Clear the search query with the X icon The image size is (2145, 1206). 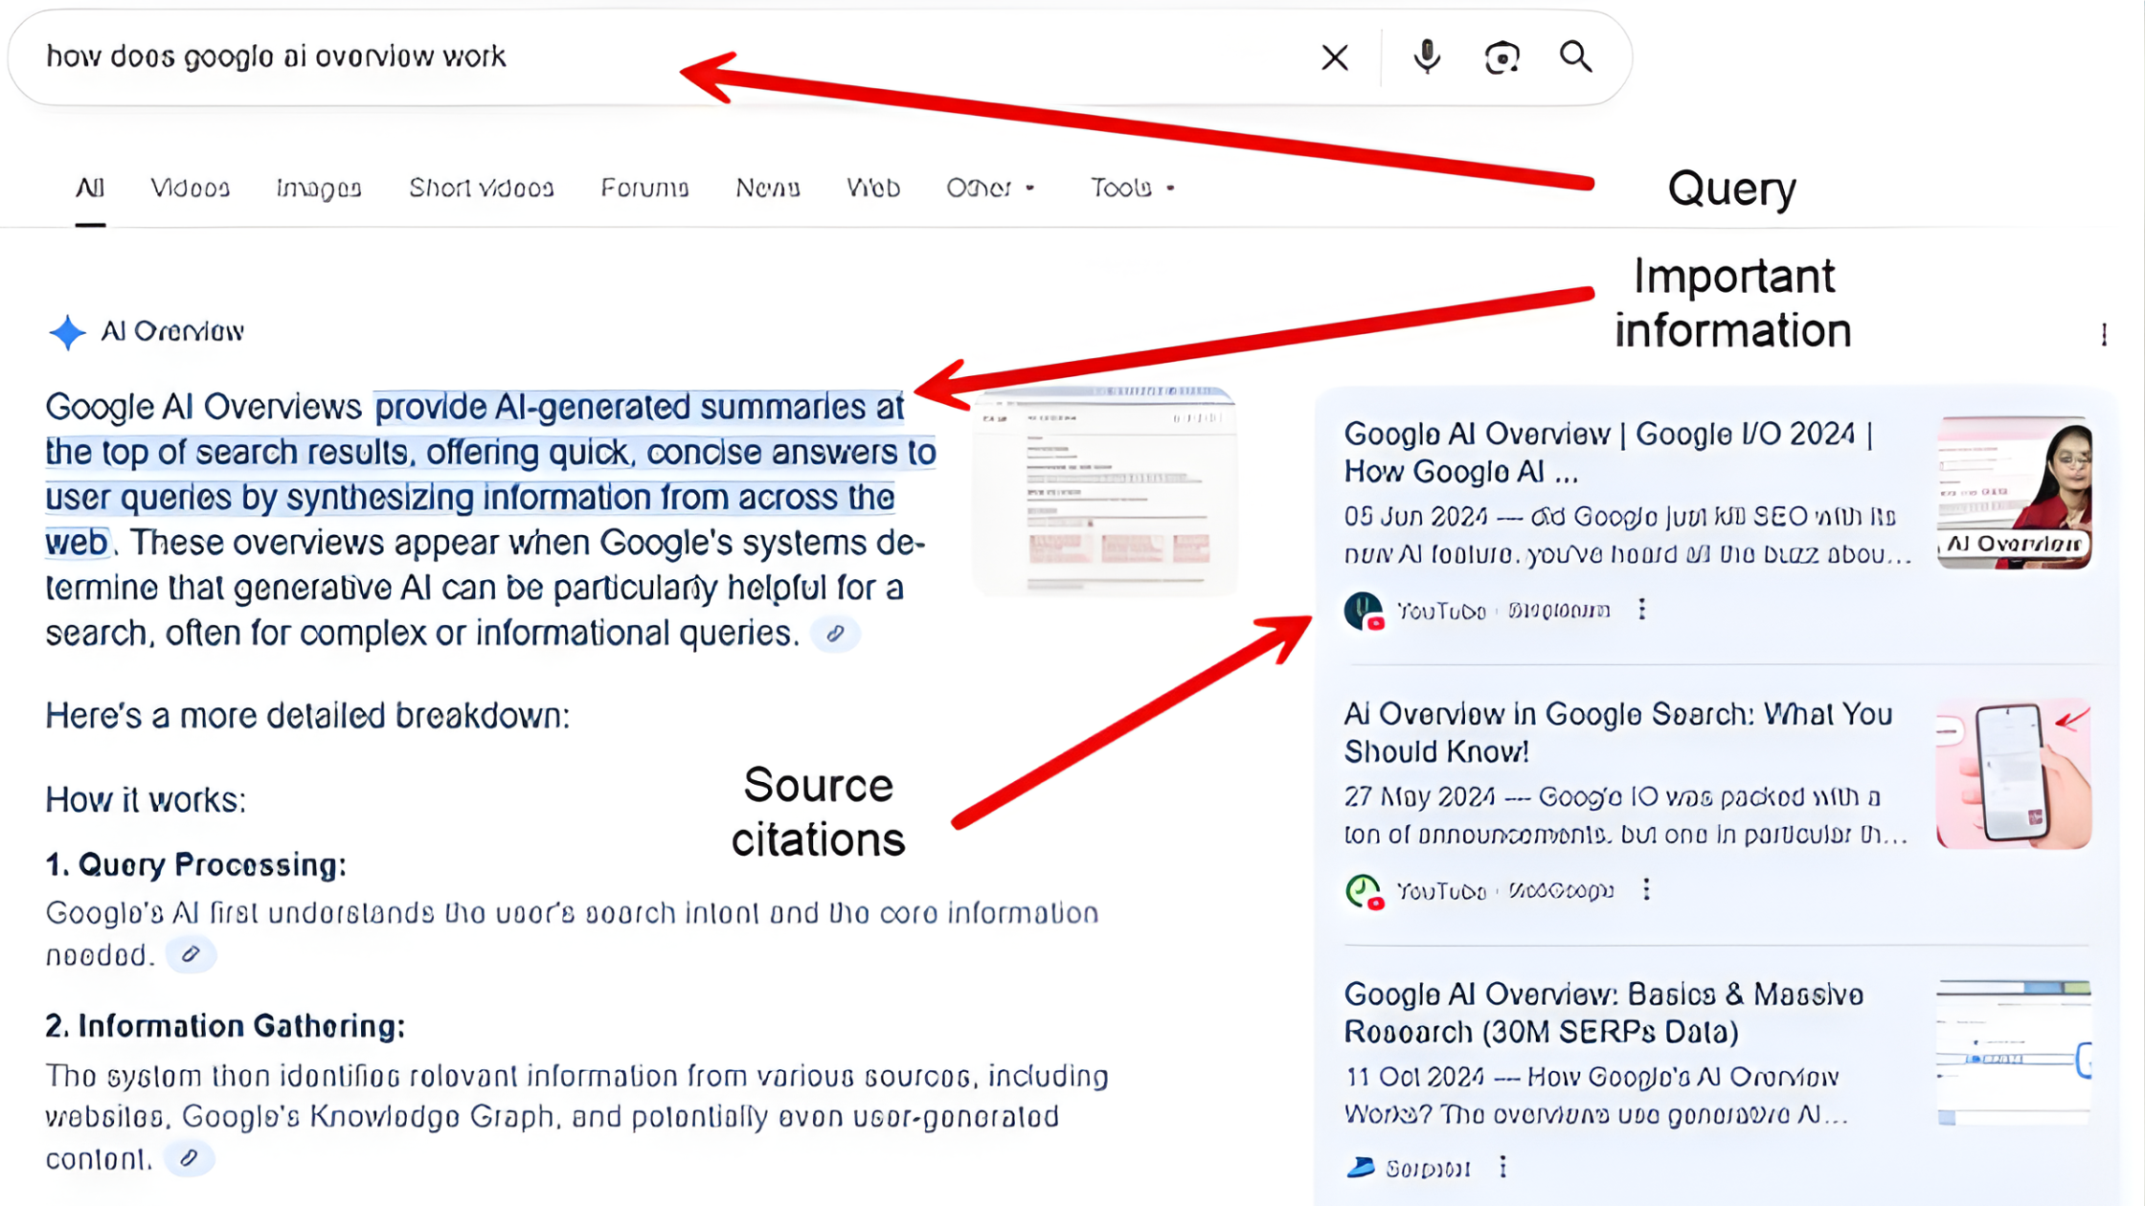coord(1334,57)
